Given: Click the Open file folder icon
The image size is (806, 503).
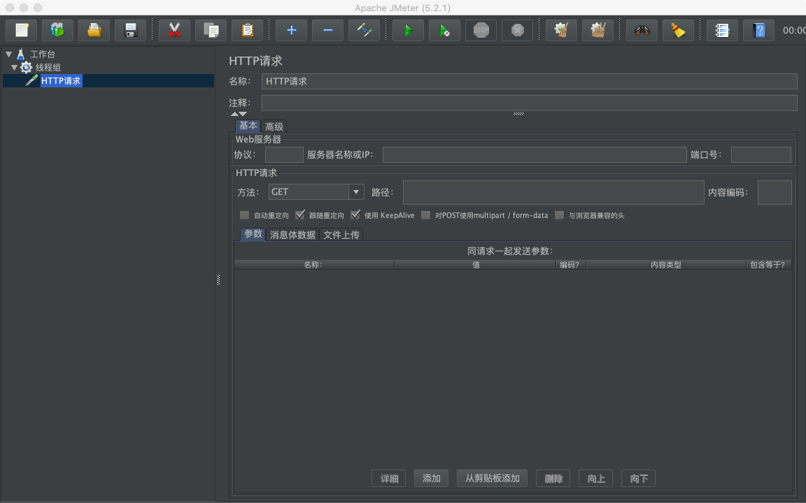Looking at the screenshot, I should click(94, 30).
